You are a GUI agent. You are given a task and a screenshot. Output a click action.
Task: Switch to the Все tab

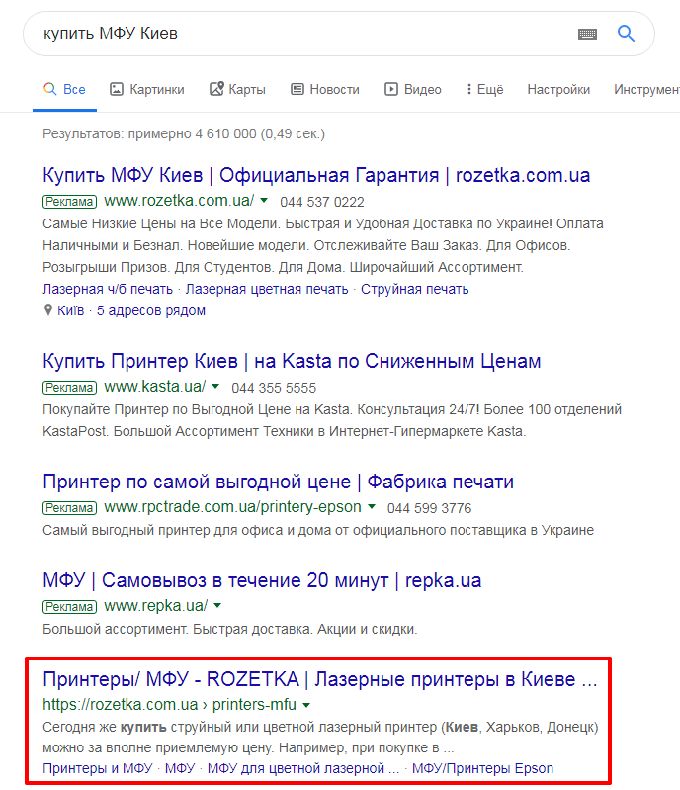pos(64,90)
